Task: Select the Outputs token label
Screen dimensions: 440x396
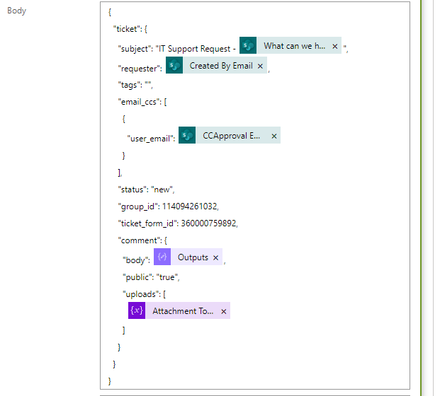Action: [x=193, y=257]
